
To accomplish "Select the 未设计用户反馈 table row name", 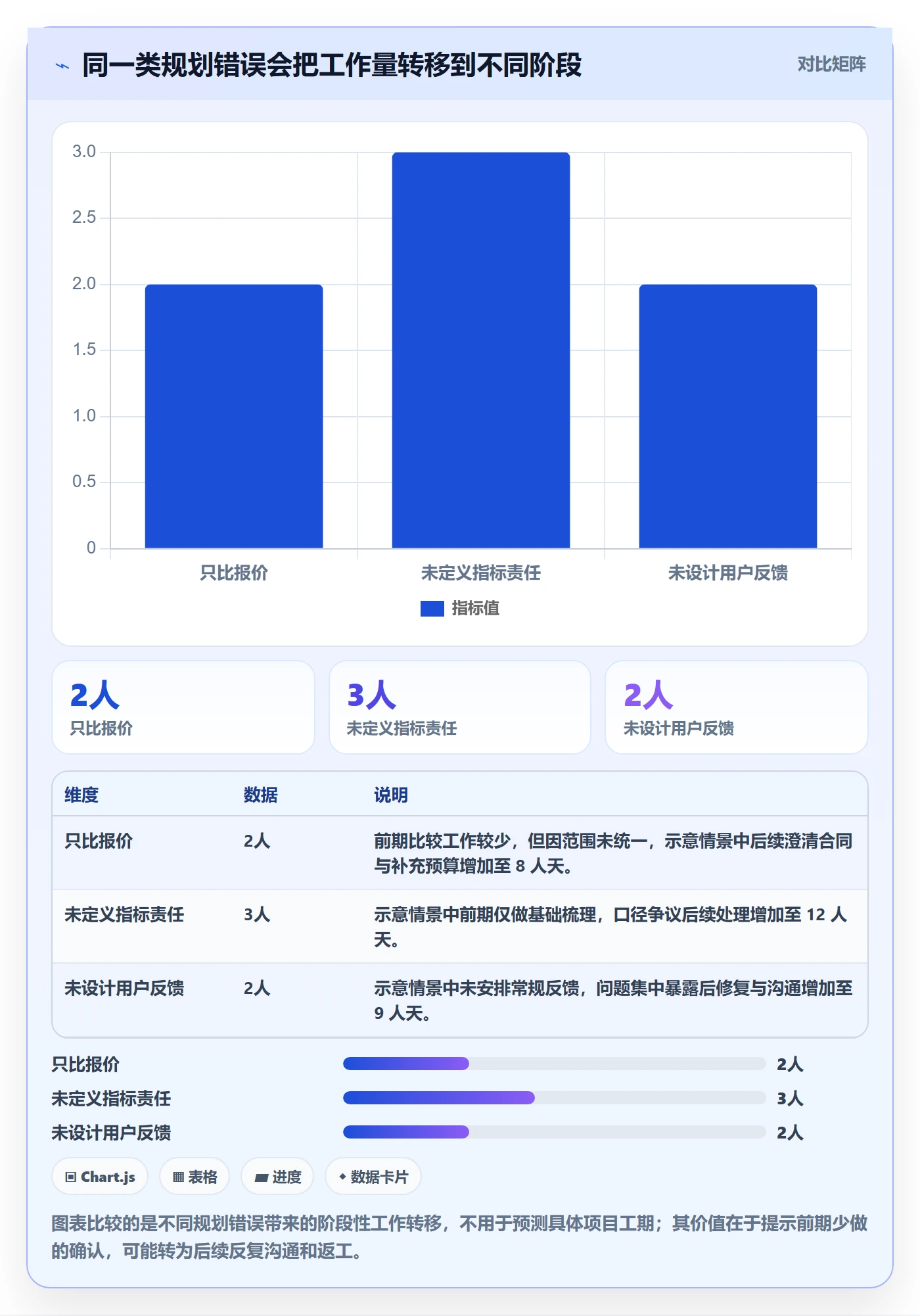I will (124, 988).
